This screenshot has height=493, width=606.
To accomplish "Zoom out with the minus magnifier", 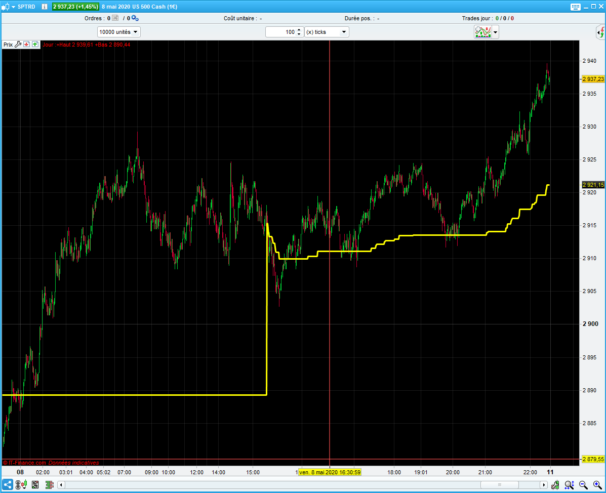I will coord(583,484).
